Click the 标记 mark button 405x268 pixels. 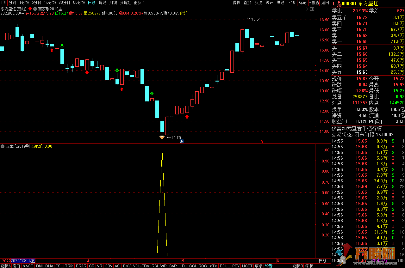[x=302, y=3]
